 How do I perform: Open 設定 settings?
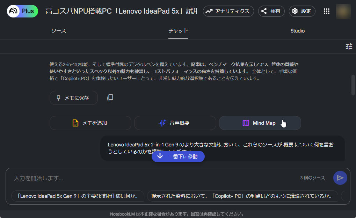pos(301,11)
